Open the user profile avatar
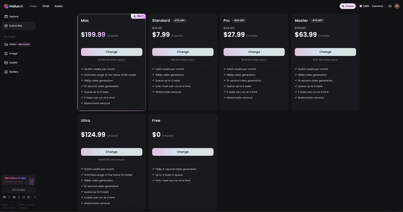The image size is (403, 212). pyautogui.click(x=397, y=6)
